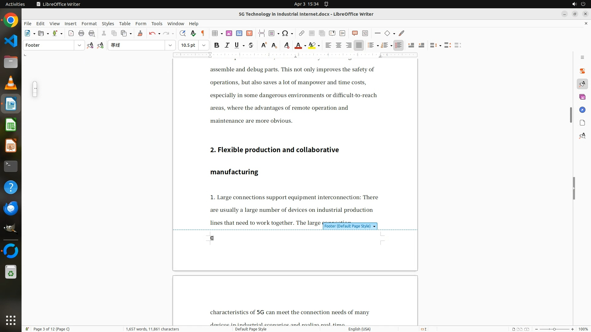This screenshot has height=332, width=591.
Task: Open the sidebar Navigator panel
Action: click(x=582, y=110)
